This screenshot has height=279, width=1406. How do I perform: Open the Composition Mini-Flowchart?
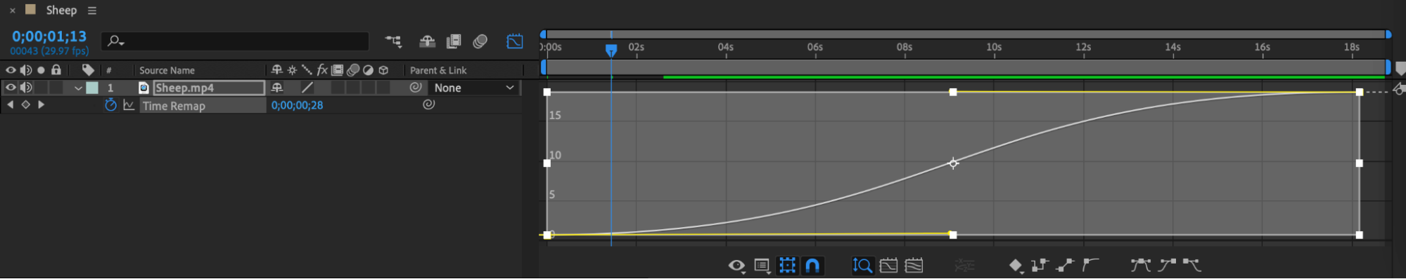point(393,41)
